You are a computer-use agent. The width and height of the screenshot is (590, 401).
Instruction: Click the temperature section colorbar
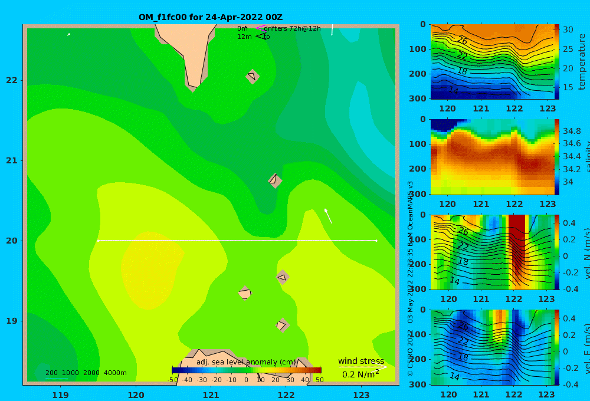557,62
